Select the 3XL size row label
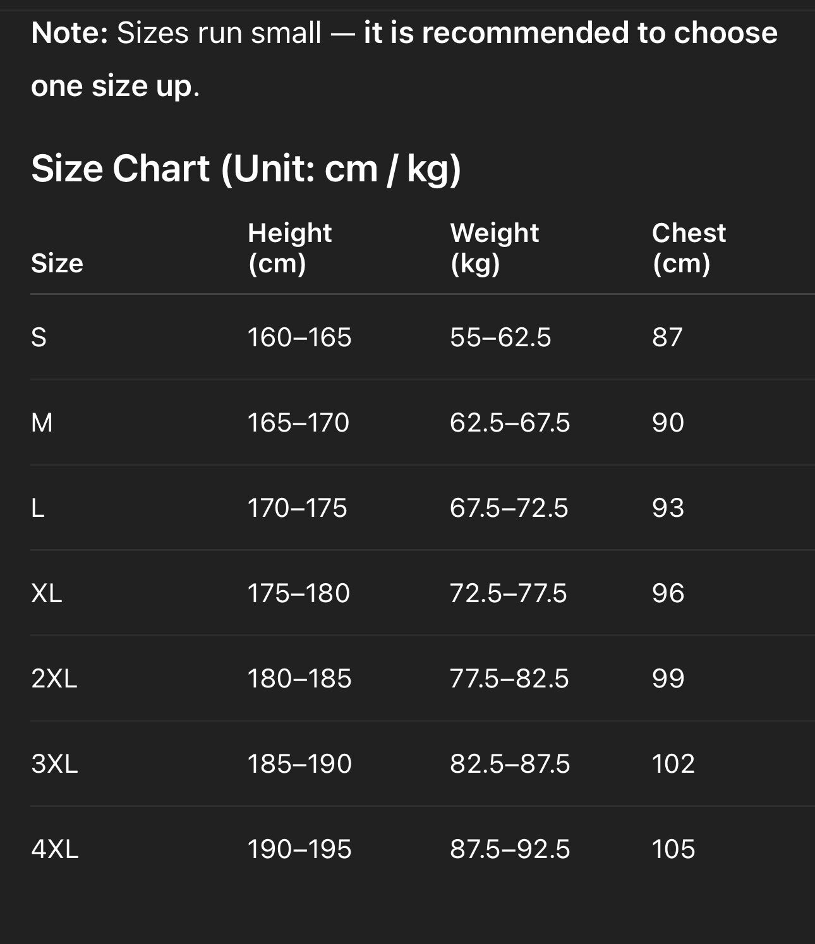Viewport: 815px width, 944px height. tap(54, 764)
